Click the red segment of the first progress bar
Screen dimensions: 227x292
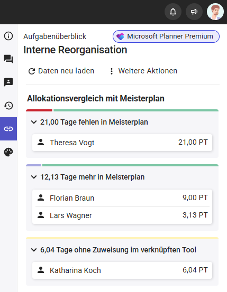(39, 110)
